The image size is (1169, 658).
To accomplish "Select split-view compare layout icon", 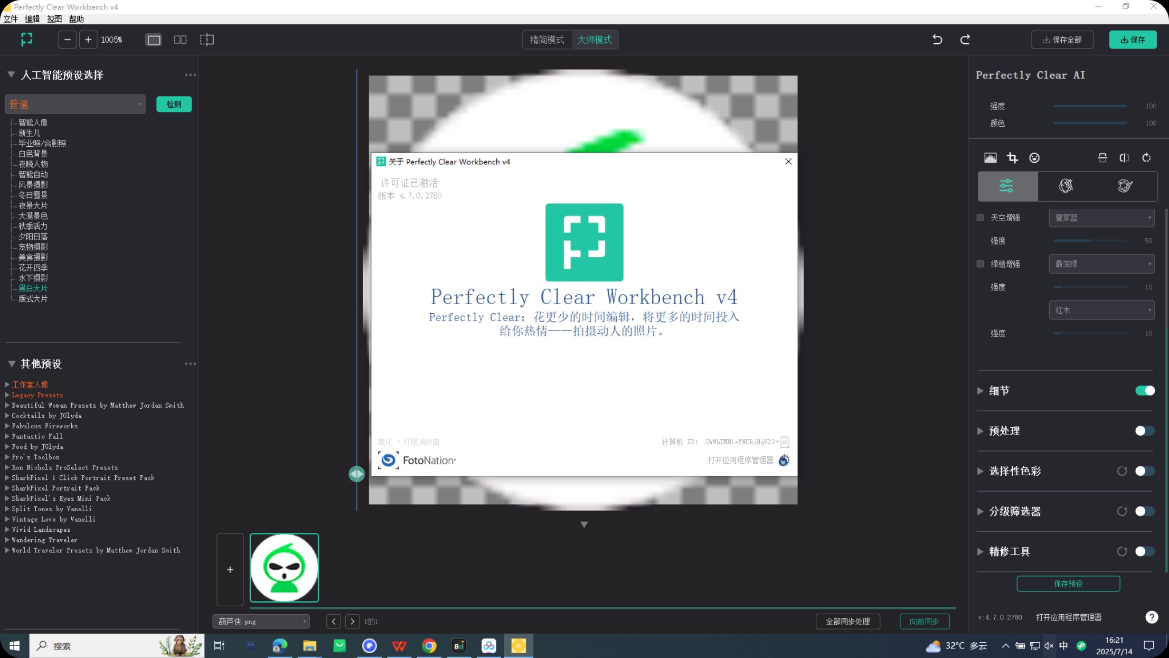I will pyautogui.click(x=207, y=40).
